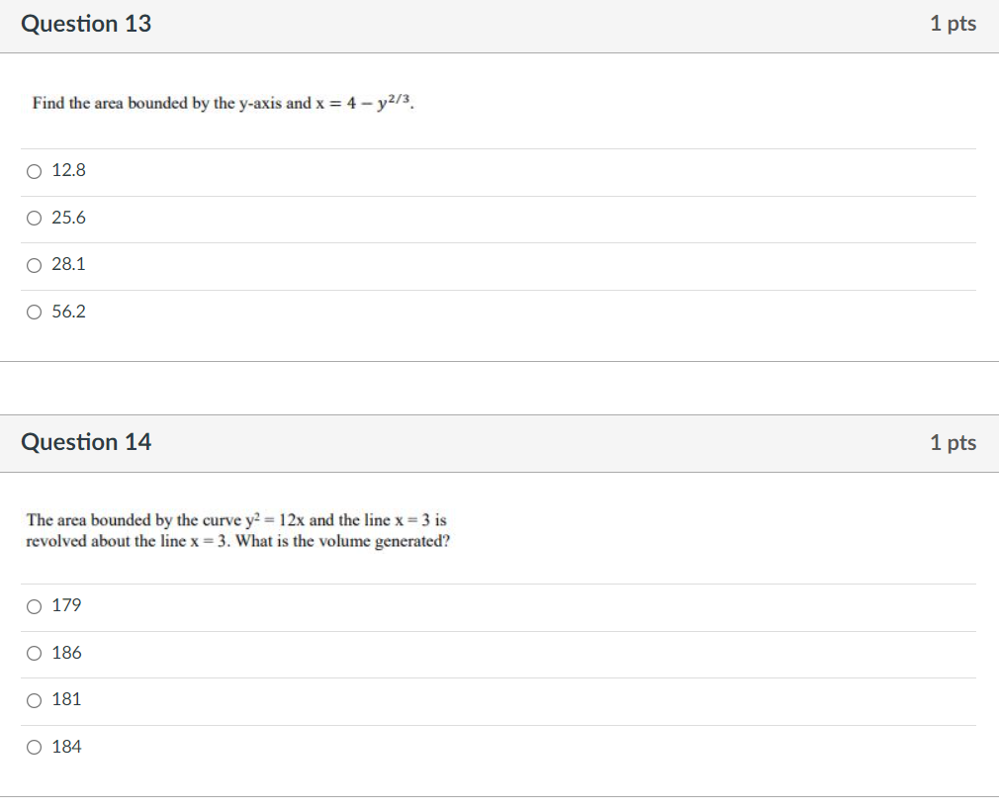Select the radio button next to 186
Screen dimensions: 999x811
(34, 653)
